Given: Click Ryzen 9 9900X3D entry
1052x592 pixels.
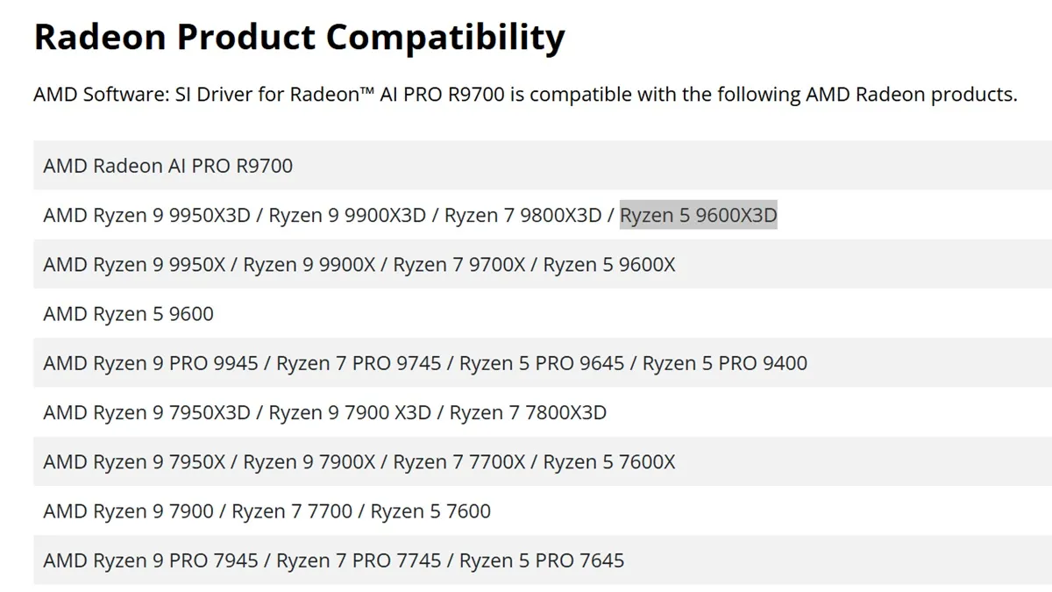Looking at the screenshot, I should coord(347,215).
